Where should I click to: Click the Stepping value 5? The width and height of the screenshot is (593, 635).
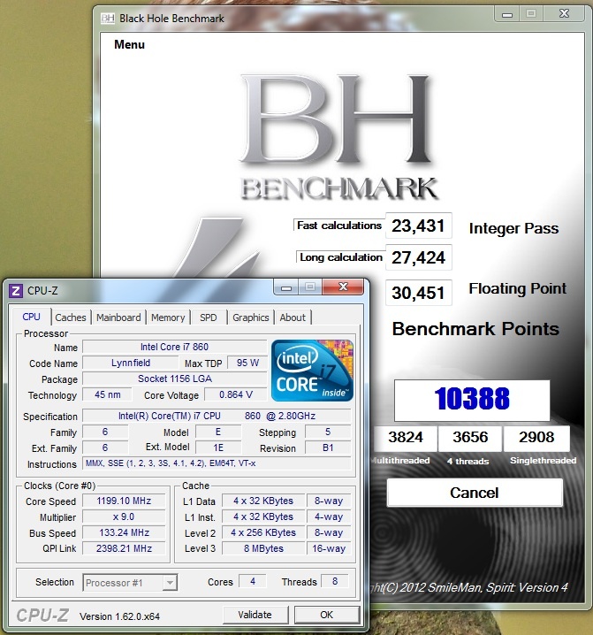[x=328, y=432]
